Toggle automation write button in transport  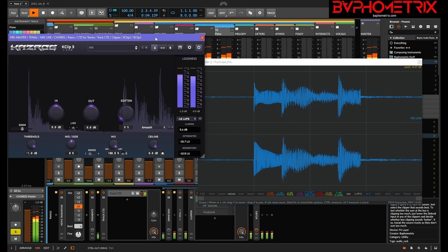pos(62,13)
